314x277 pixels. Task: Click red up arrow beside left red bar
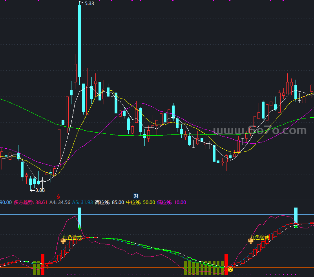[x=47, y=266]
